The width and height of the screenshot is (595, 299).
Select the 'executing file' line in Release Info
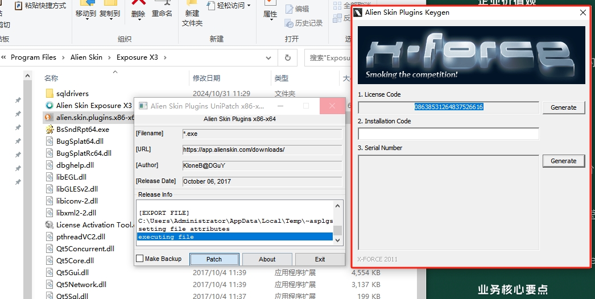(234, 237)
